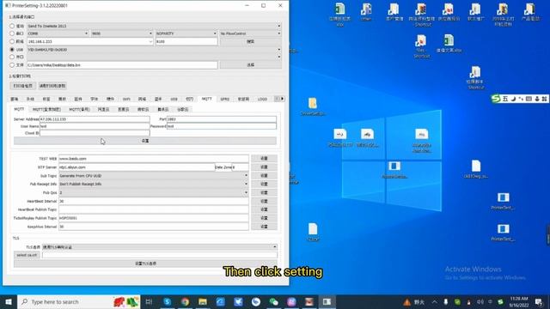Click the PrinterSetting taskbar item
550x309 pixels.
tap(327, 301)
